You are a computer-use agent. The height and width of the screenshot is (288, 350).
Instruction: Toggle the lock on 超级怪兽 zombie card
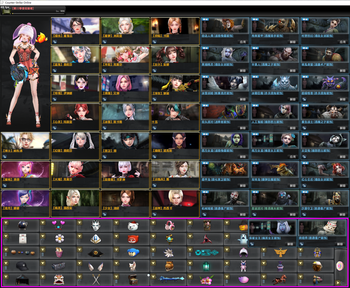(x=304, y=99)
